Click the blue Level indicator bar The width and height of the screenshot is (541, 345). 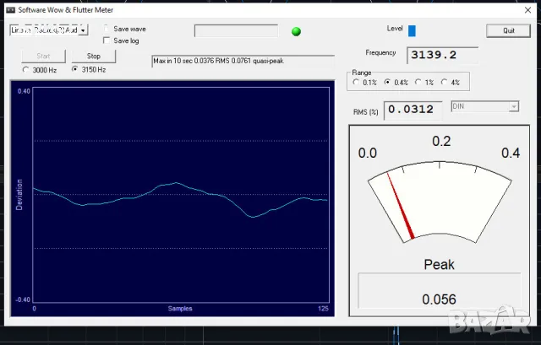tap(413, 31)
